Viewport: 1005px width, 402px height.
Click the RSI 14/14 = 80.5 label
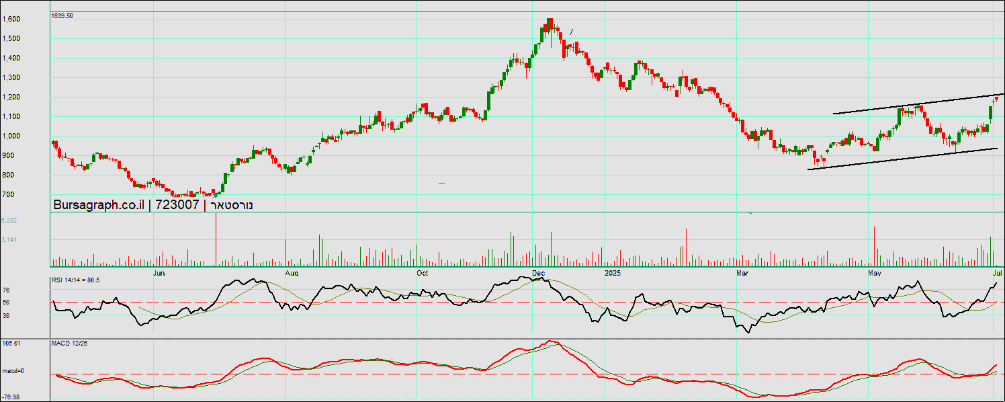[75, 279]
